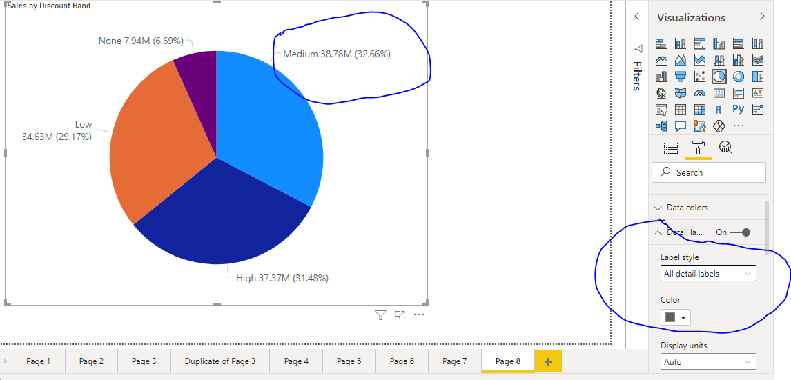Click the highlighted Pie chart visual icon
791x380 pixels.
pyautogui.click(x=719, y=77)
